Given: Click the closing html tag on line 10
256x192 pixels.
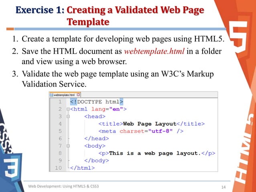Looking at the screenshot, I should point(82,168).
